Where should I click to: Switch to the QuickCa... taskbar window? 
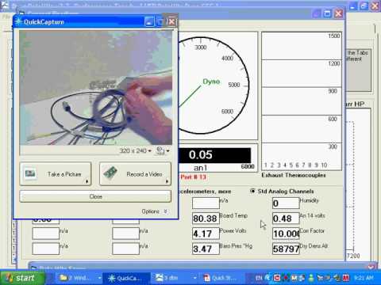(x=126, y=278)
